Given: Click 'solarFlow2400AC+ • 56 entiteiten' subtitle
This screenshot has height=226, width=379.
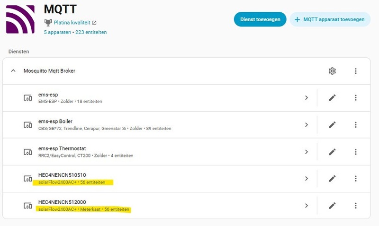Looking at the screenshot, I should 72,183.
